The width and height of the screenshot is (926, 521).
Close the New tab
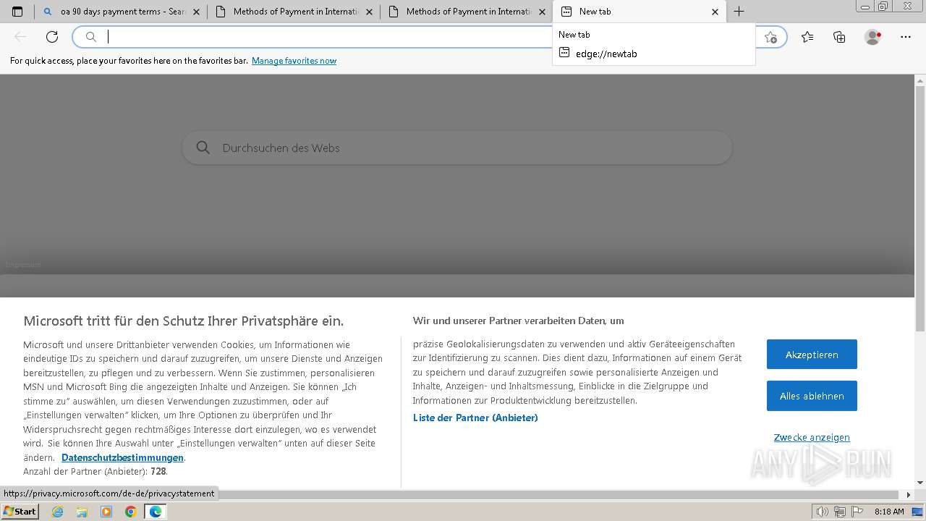coord(715,12)
